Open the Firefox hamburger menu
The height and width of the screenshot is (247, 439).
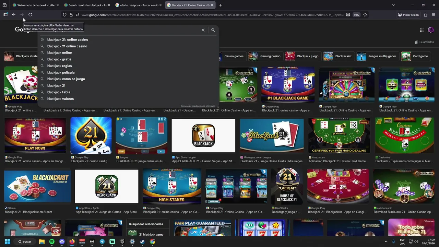[x=433, y=15]
